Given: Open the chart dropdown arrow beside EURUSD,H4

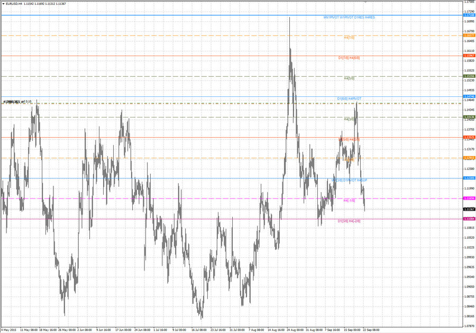Looking at the screenshot, I should 4,3.
